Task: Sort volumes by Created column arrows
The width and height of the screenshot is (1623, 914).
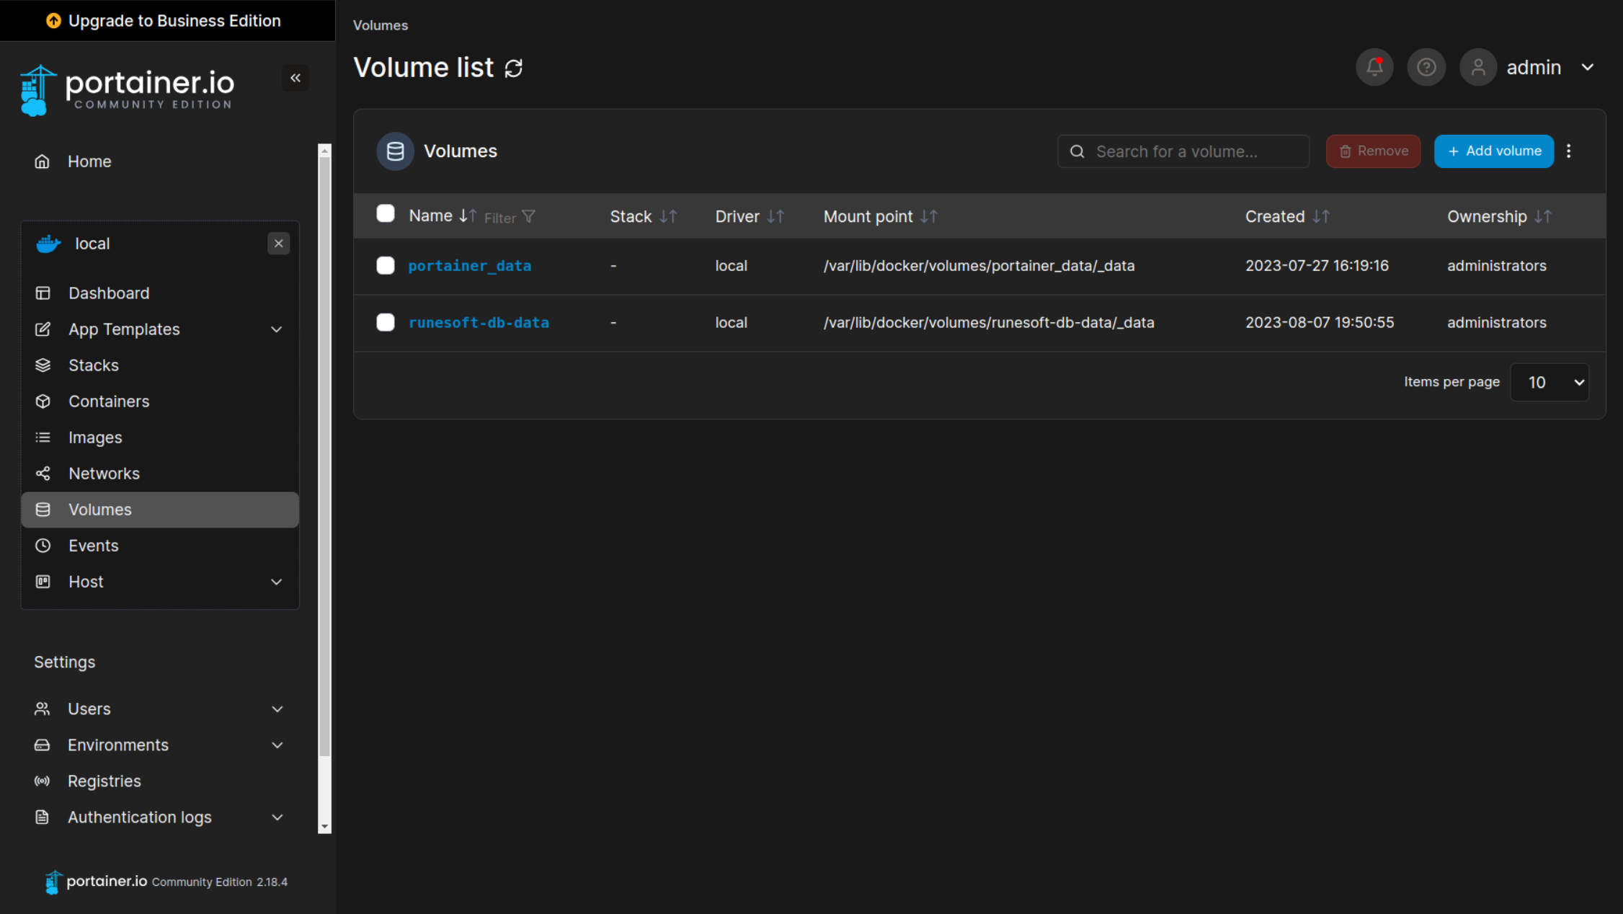Action: click(x=1320, y=216)
